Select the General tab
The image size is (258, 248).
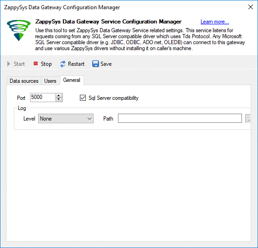click(72, 80)
